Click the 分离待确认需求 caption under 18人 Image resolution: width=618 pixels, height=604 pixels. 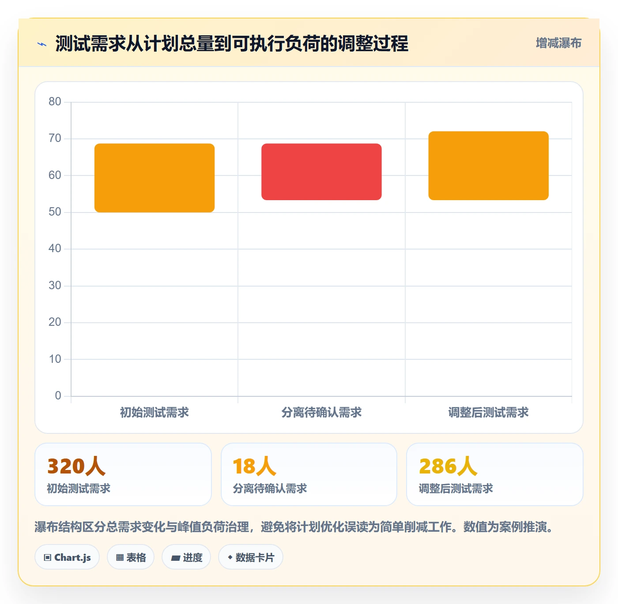pos(270,488)
